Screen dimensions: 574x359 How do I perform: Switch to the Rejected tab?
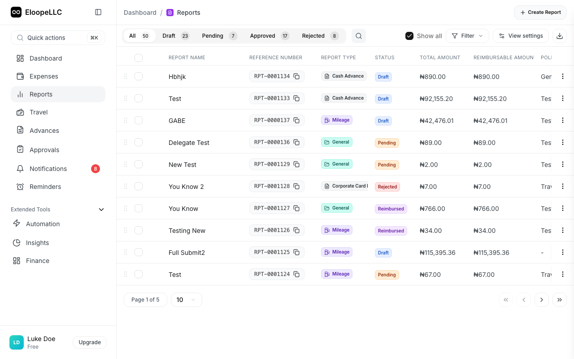(x=313, y=35)
